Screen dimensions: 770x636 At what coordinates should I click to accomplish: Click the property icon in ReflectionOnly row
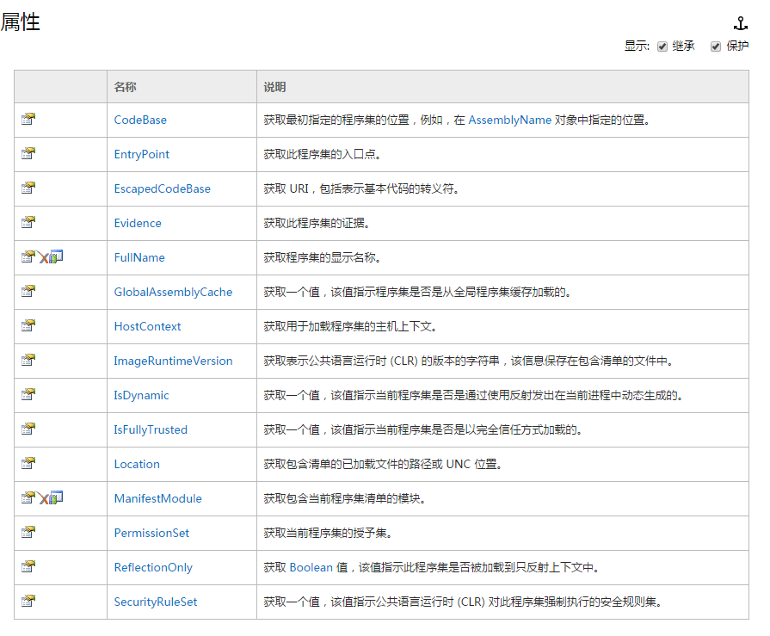[x=28, y=566]
